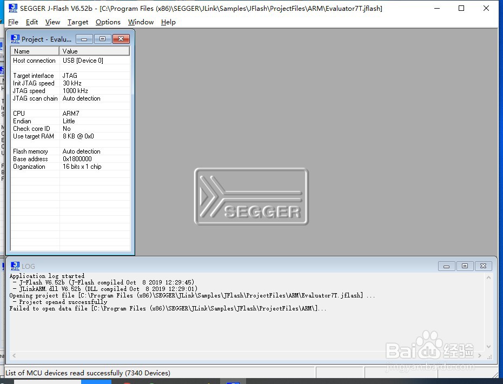
Task: Close the Project panel
Action: coord(121,39)
